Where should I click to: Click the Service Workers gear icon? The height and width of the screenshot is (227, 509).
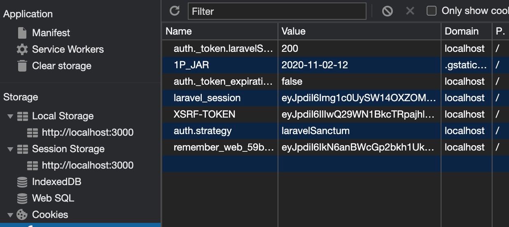(22, 49)
